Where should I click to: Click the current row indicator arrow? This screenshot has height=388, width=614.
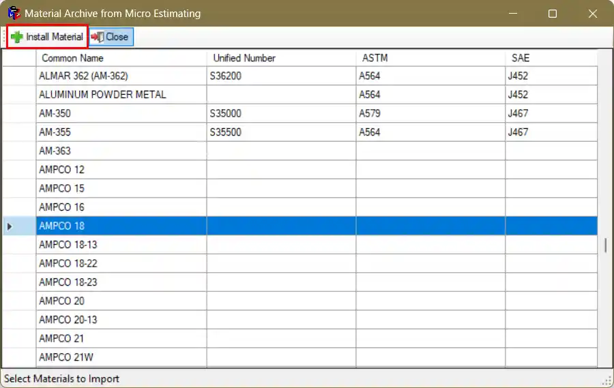(10, 226)
